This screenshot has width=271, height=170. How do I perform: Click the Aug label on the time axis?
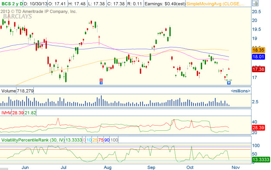(x=108, y=167)
